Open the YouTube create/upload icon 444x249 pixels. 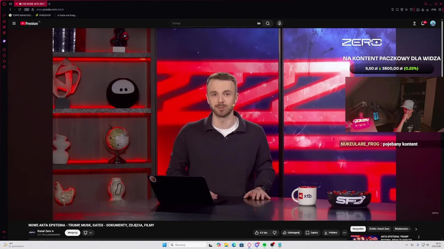tap(414, 23)
